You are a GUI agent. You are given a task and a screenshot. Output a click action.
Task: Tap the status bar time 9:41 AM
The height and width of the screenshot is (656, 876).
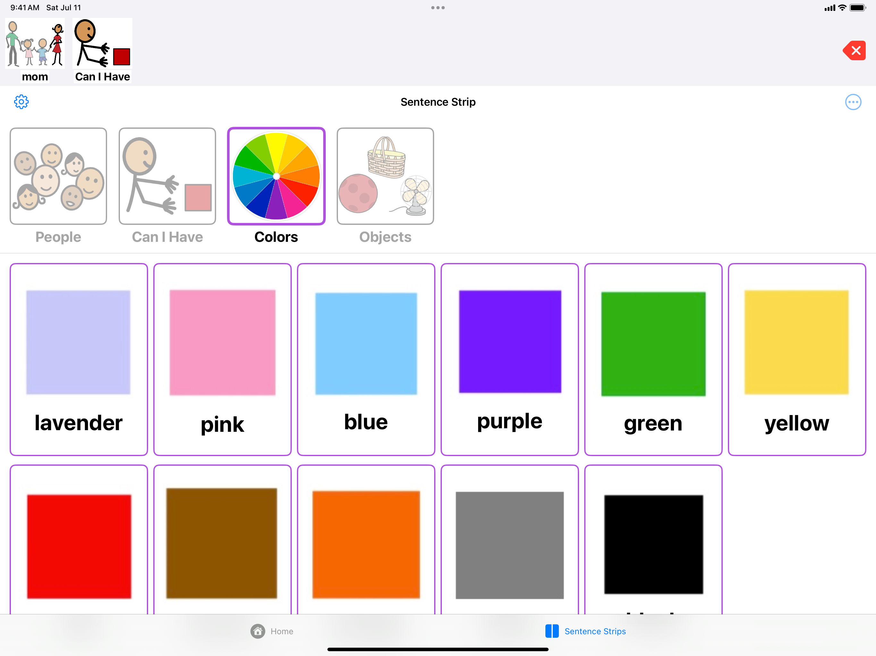pos(25,7)
